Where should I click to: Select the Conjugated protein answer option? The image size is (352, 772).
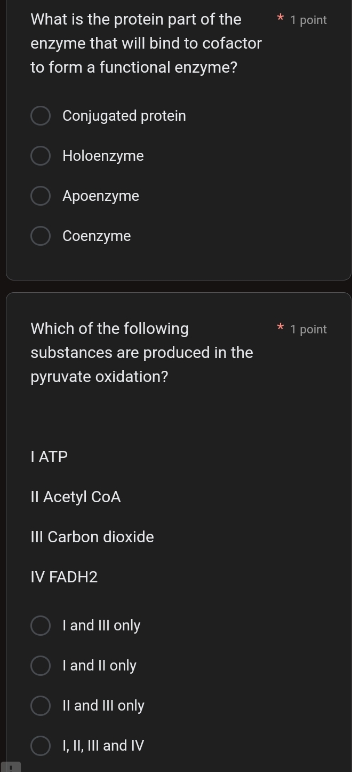(x=41, y=115)
